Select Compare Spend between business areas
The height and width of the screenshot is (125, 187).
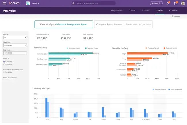click(123, 24)
